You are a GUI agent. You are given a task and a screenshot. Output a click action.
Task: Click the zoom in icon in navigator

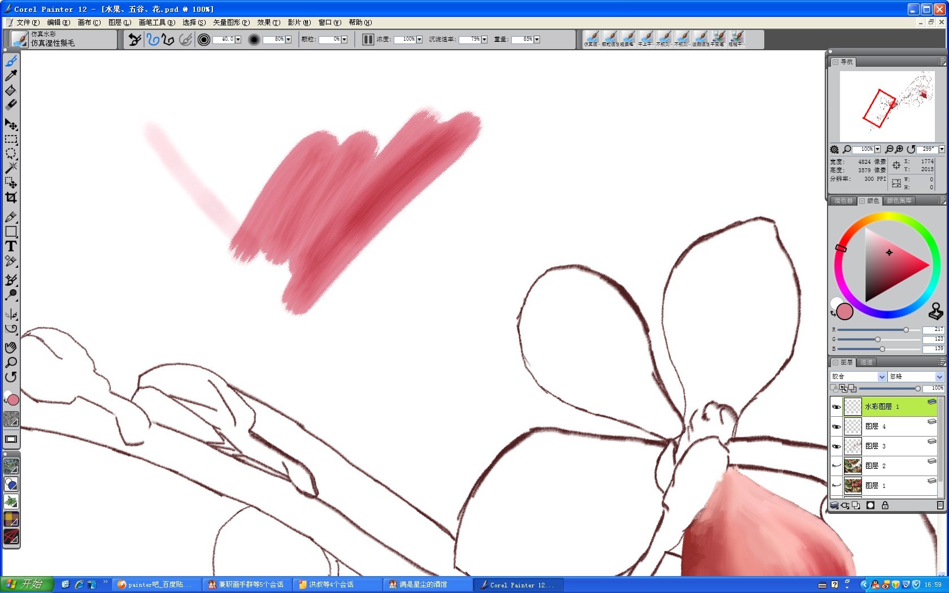point(899,150)
